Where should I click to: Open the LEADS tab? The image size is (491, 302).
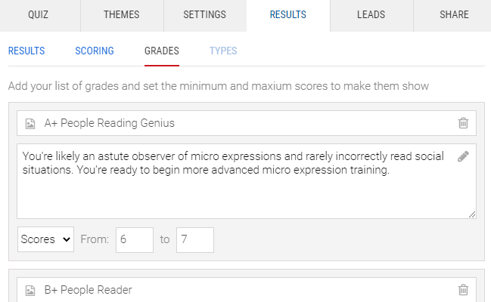point(371,14)
